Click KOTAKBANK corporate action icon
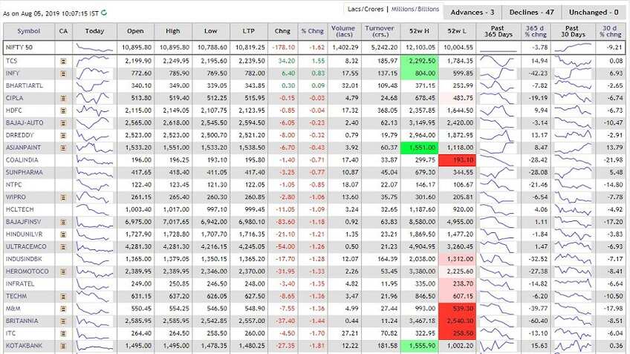This screenshot has width=630, height=354. point(63,346)
